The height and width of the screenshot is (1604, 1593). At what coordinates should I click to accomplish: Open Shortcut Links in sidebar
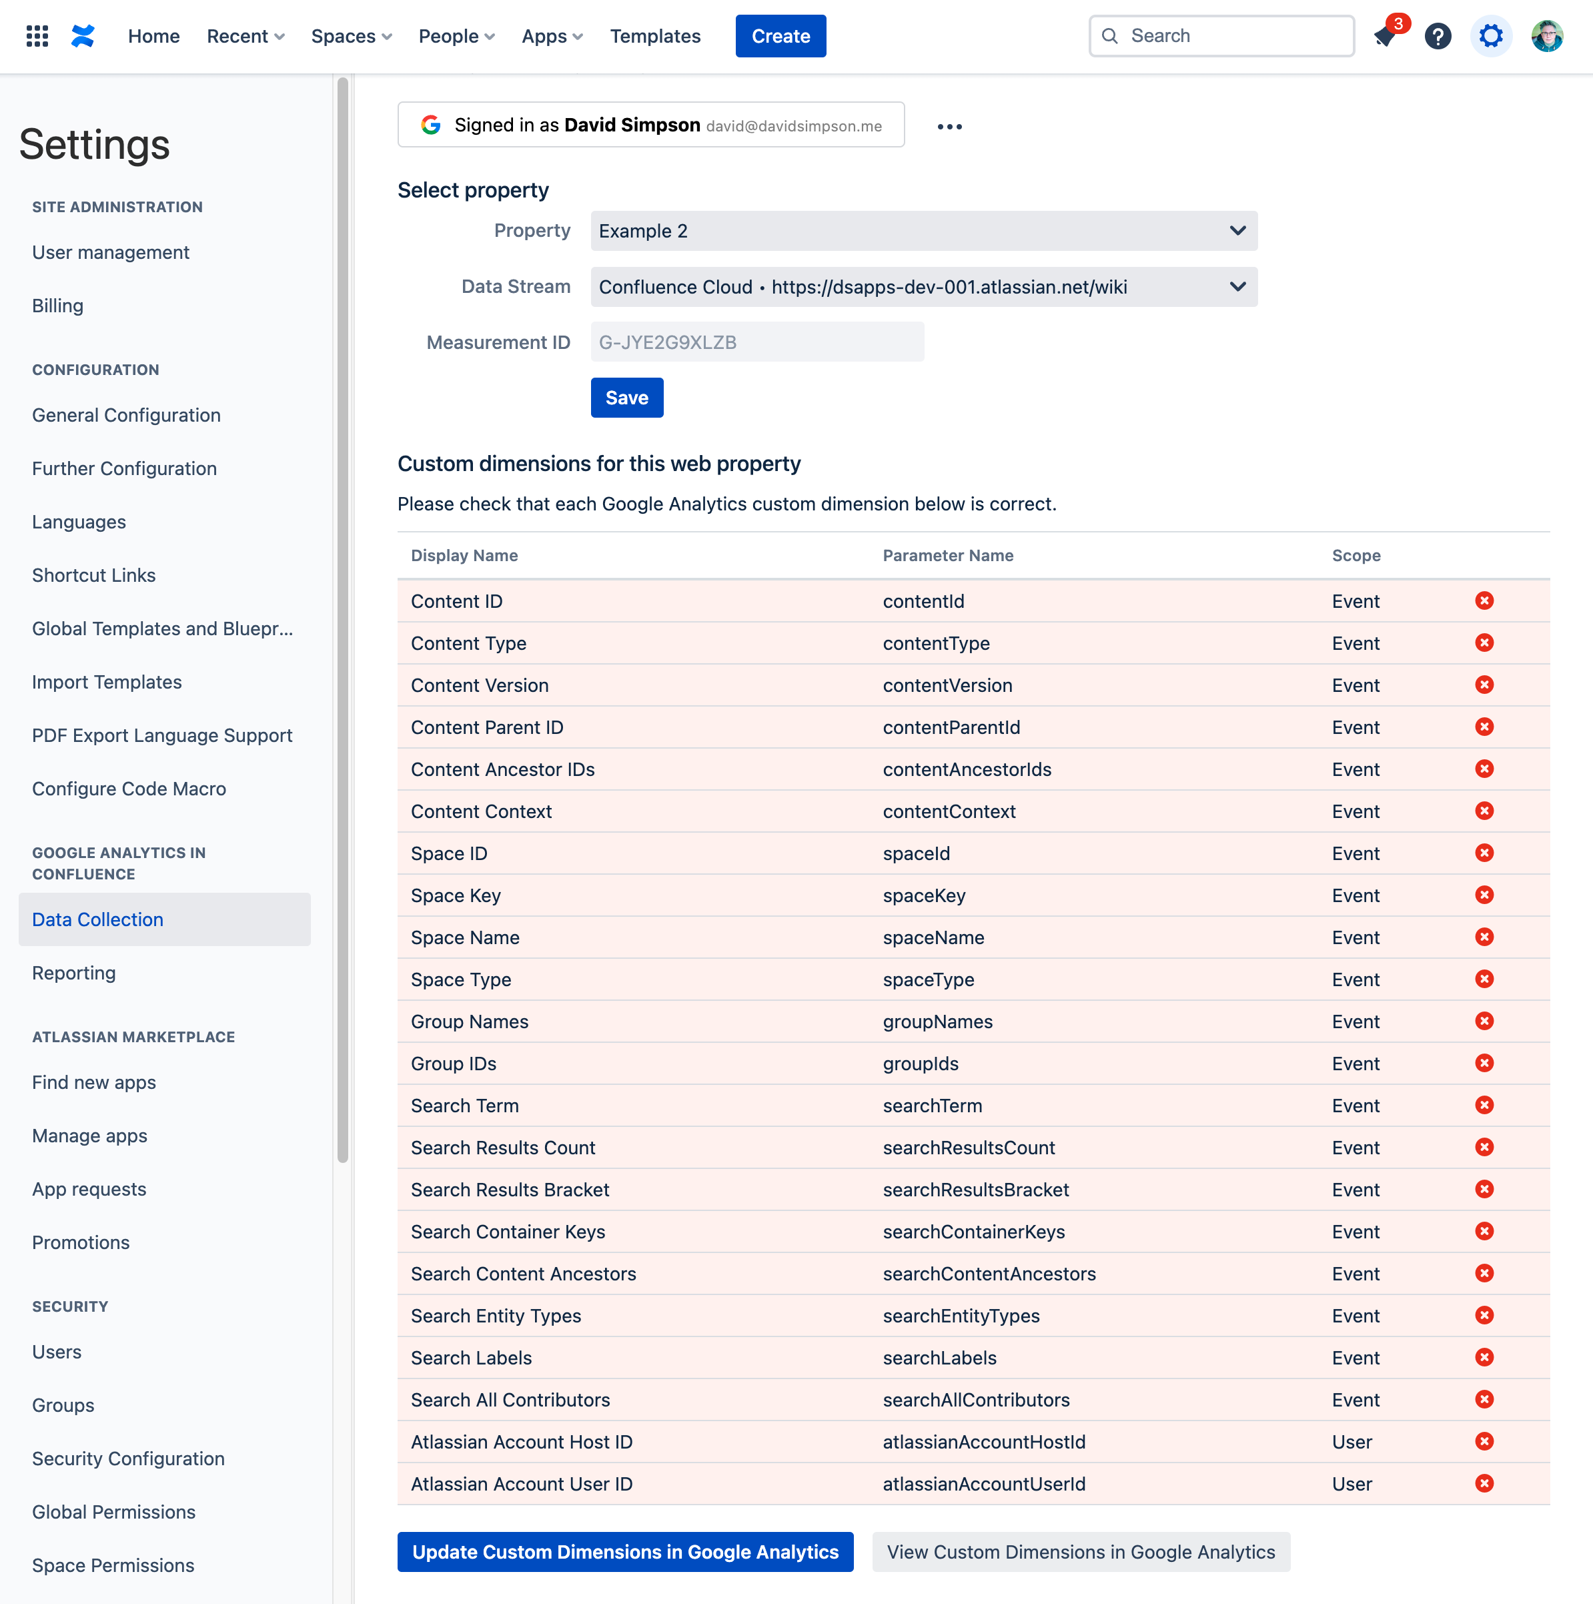point(94,575)
